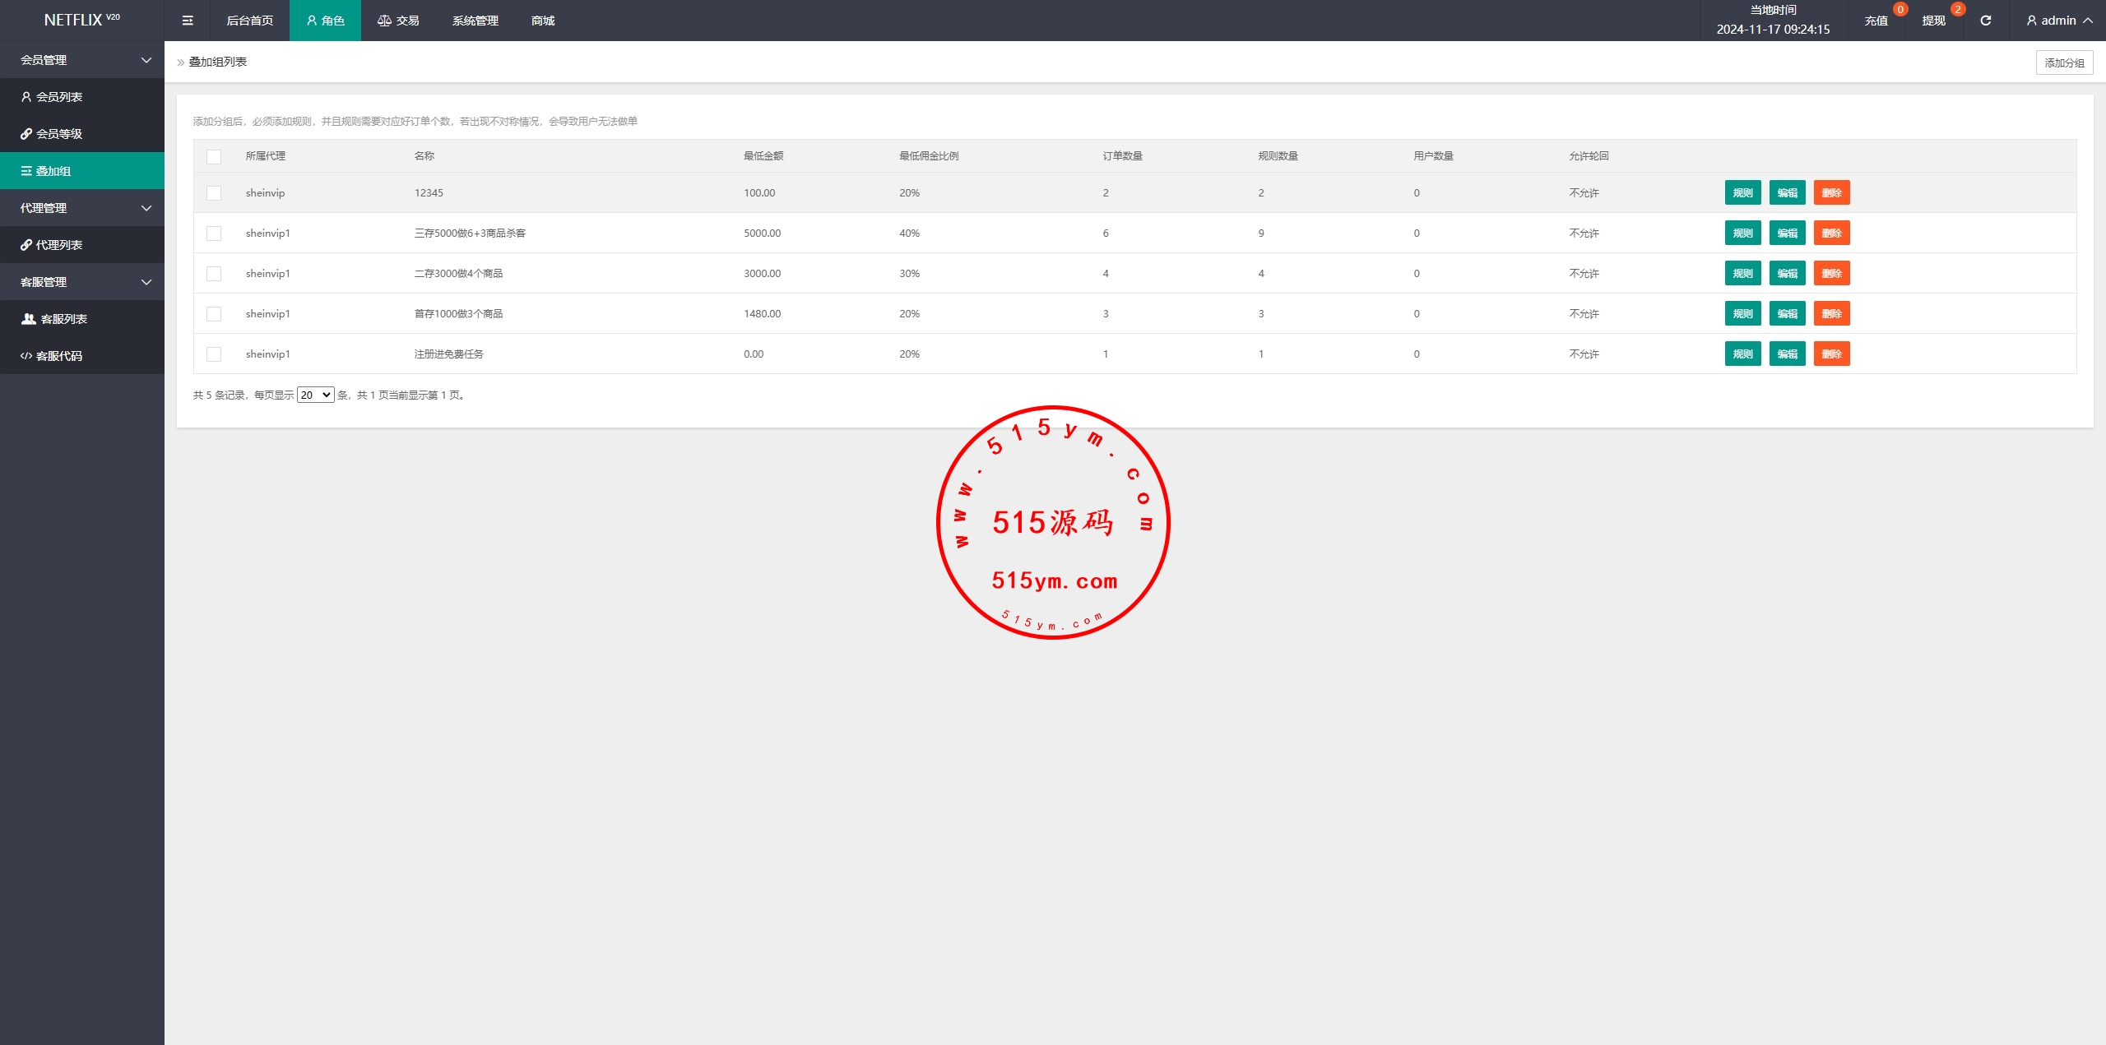Click the 添加分组 button
The height and width of the screenshot is (1045, 2106).
pos(2064,62)
